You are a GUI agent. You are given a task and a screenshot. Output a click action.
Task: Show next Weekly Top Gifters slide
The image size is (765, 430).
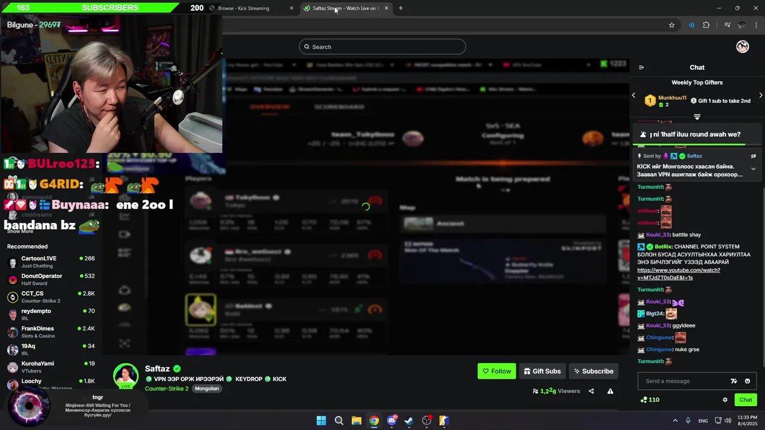click(760, 96)
